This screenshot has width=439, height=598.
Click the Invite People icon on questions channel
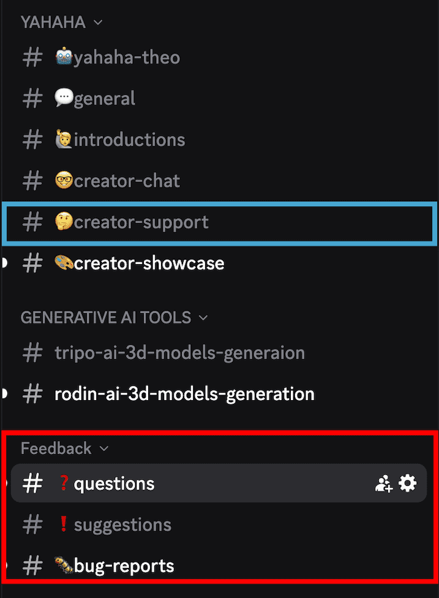(x=384, y=483)
